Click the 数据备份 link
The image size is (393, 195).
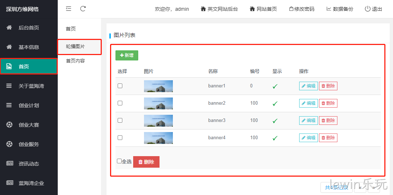343,9
